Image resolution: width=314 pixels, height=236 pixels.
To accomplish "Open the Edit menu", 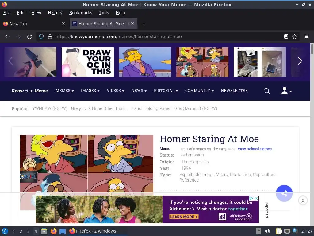I will (21, 13).
